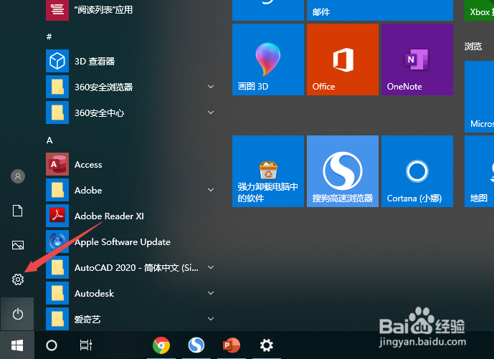Click the user account avatar
The height and width of the screenshot is (359, 494).
pyautogui.click(x=18, y=176)
